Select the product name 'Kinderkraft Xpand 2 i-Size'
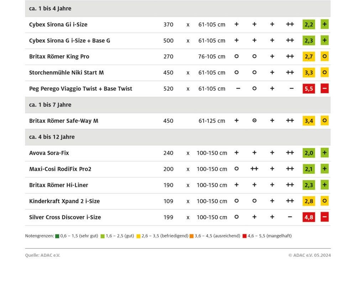 [64, 201]
